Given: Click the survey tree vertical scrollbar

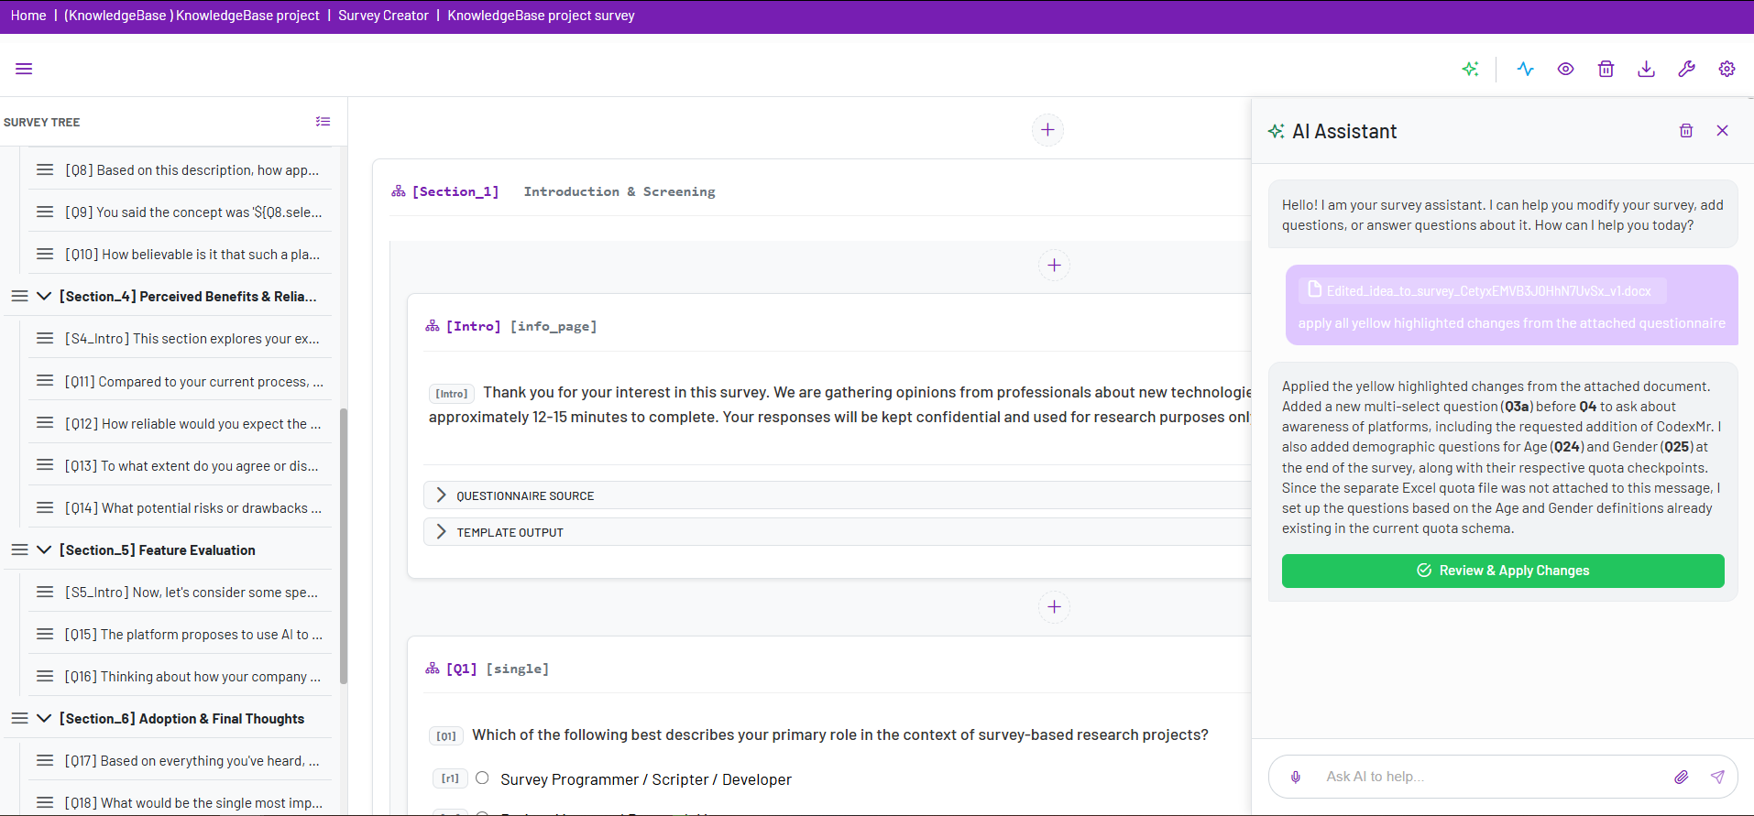Looking at the screenshot, I should click(344, 546).
